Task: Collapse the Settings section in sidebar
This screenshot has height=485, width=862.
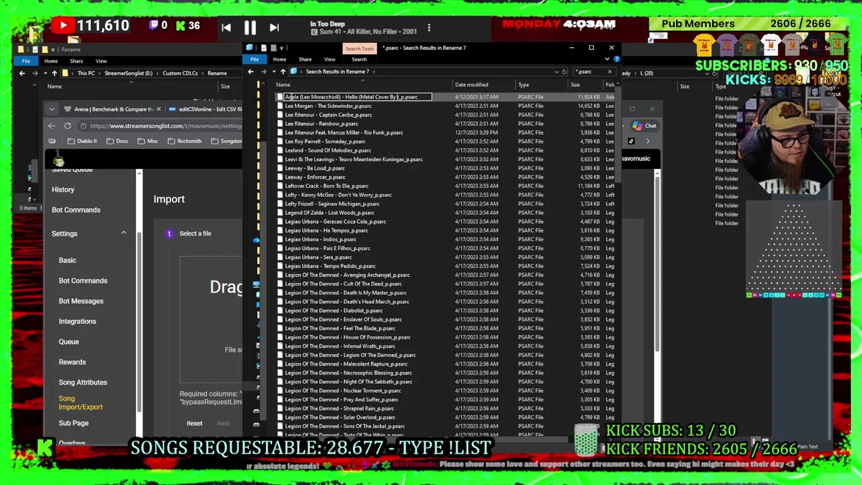Action: pos(123,233)
